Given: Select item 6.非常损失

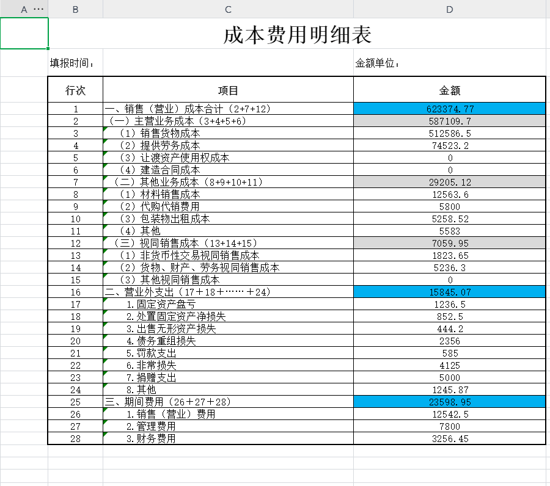Looking at the screenshot, I should [228, 365].
